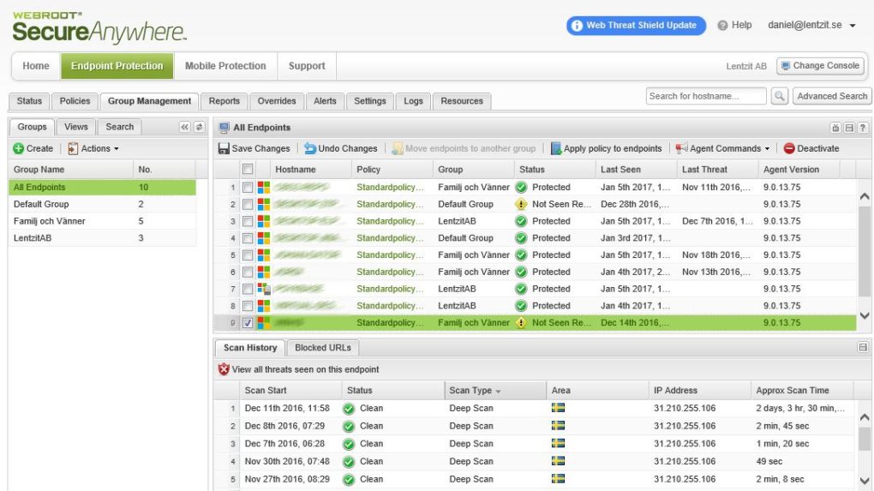Check the checkbox for endpoint row 5

pyautogui.click(x=248, y=255)
